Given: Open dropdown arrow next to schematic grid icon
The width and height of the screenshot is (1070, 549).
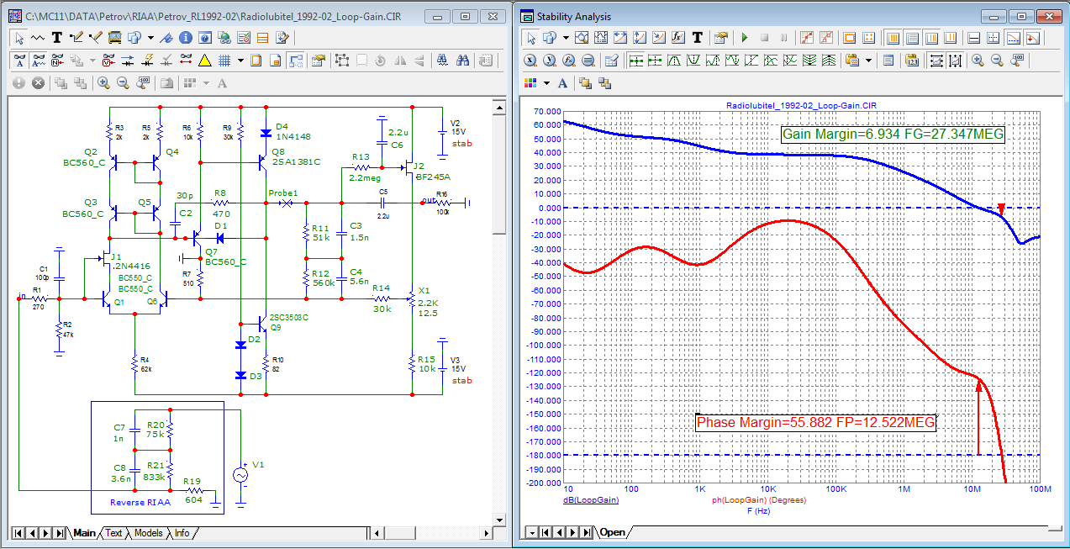Looking at the screenshot, I should tap(240, 60).
